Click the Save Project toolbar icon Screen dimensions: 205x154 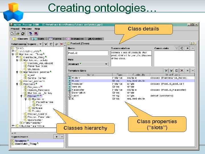point(23,34)
